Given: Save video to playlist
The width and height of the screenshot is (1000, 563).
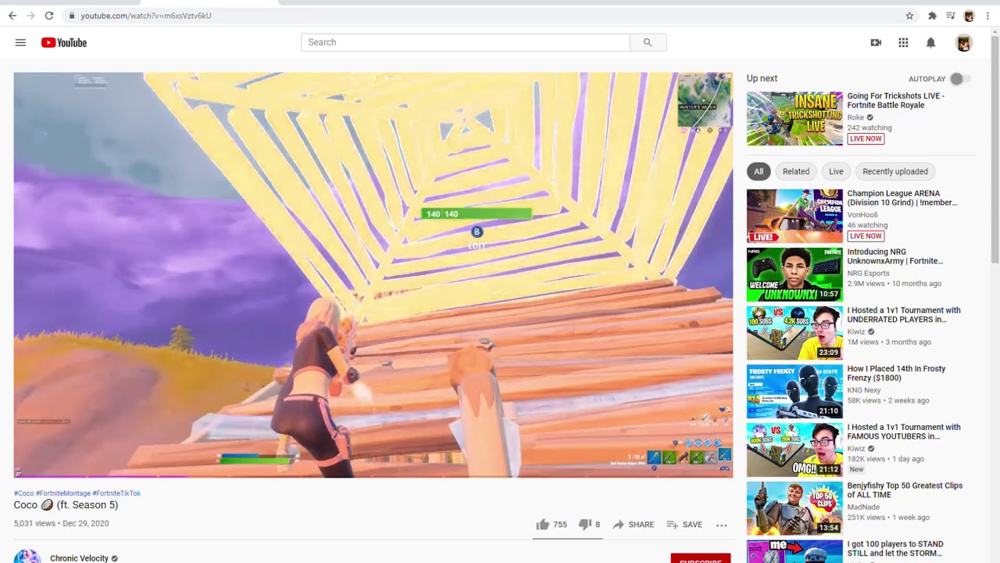Looking at the screenshot, I should [684, 525].
